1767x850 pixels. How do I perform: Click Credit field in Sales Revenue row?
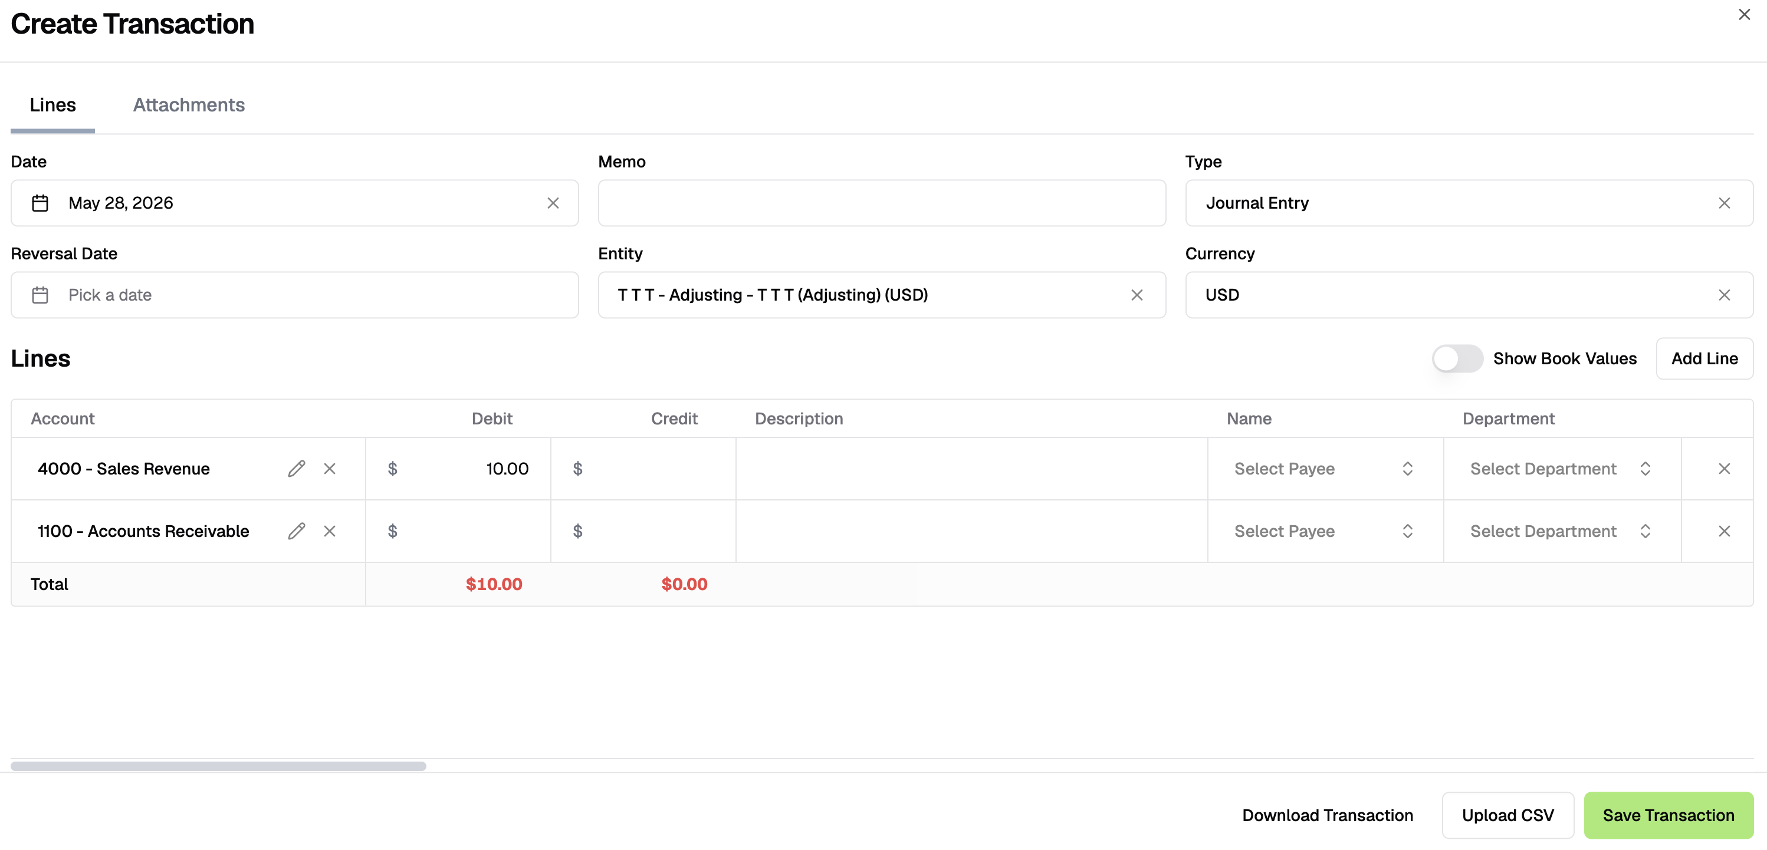click(643, 469)
